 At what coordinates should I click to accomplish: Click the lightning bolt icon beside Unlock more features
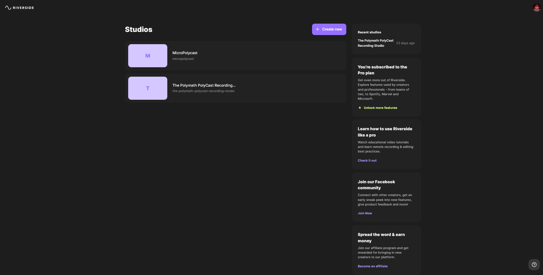tap(360, 108)
